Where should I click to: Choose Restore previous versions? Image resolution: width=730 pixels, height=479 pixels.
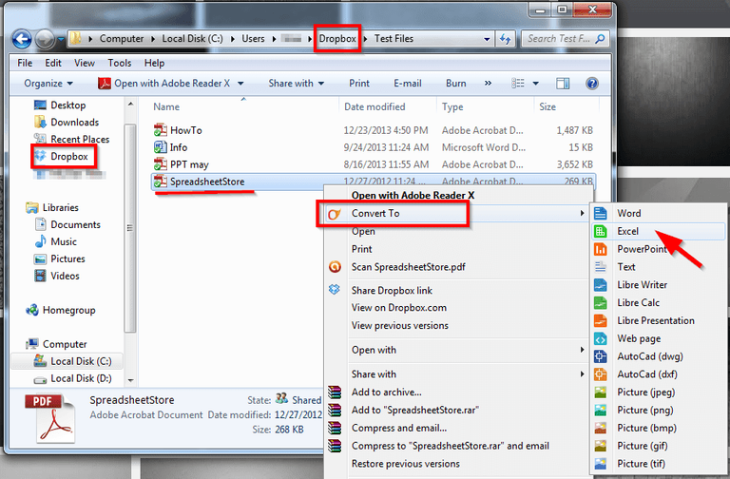[406, 464]
